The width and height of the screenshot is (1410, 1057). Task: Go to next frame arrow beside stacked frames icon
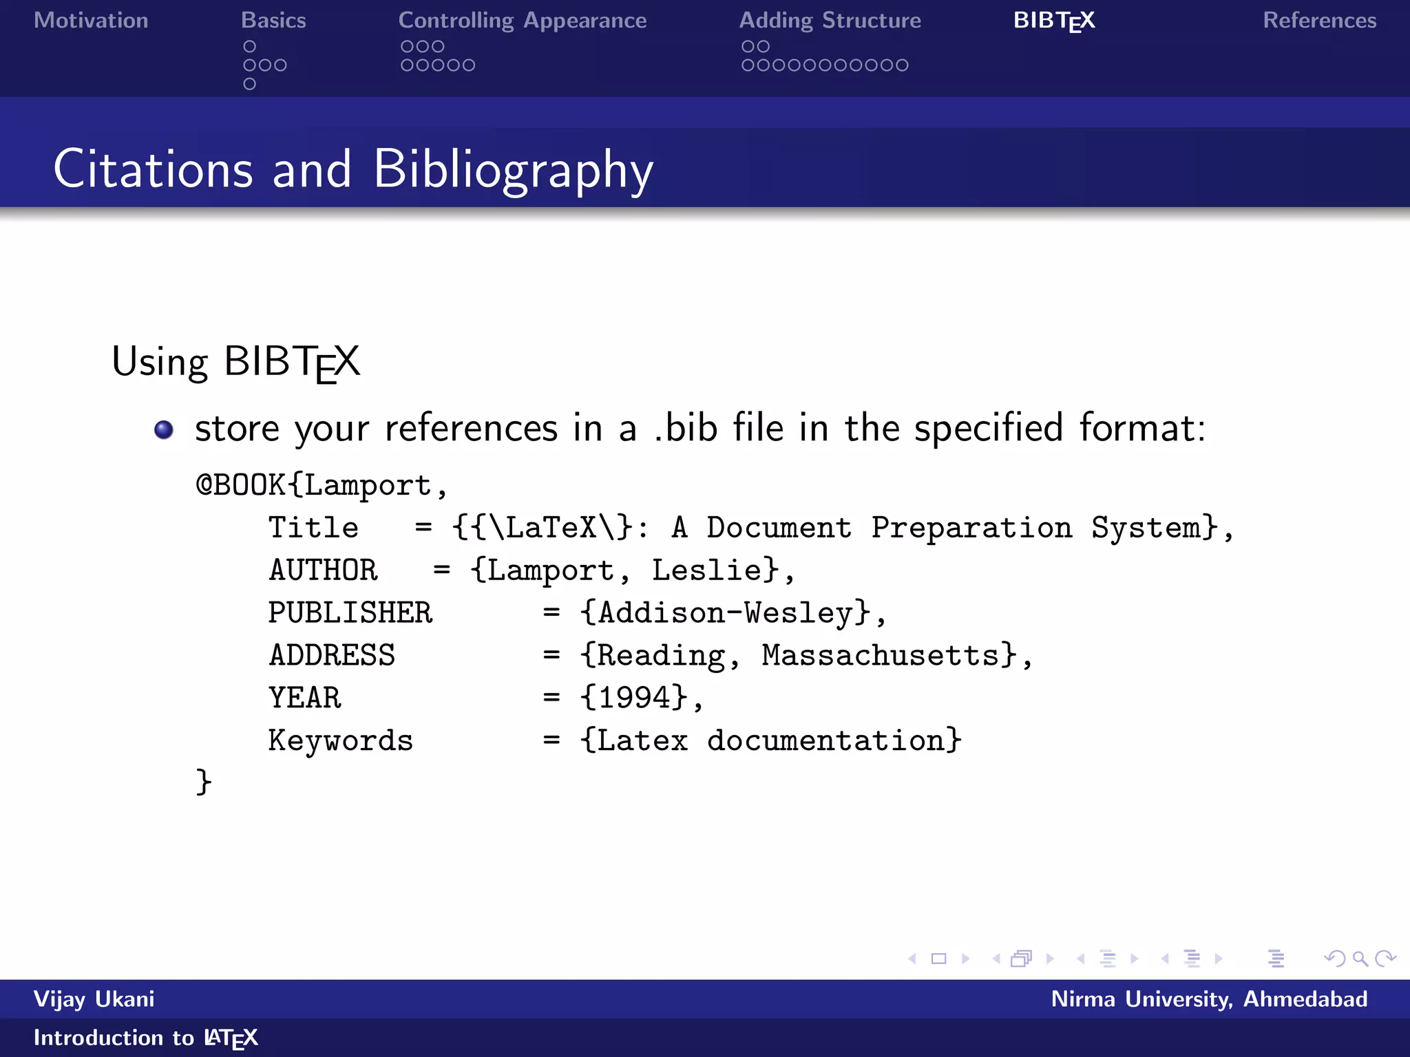1050,959
